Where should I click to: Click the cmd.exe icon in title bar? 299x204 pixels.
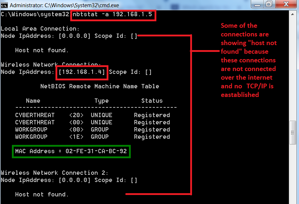(x=4, y=5)
